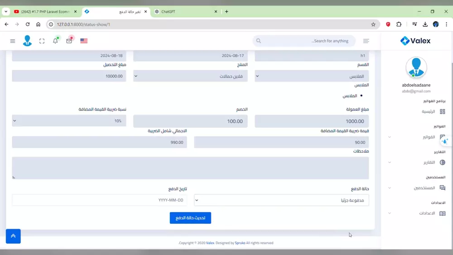Click the sidebar profile picture
This screenshot has height=255, width=453.
416,67
